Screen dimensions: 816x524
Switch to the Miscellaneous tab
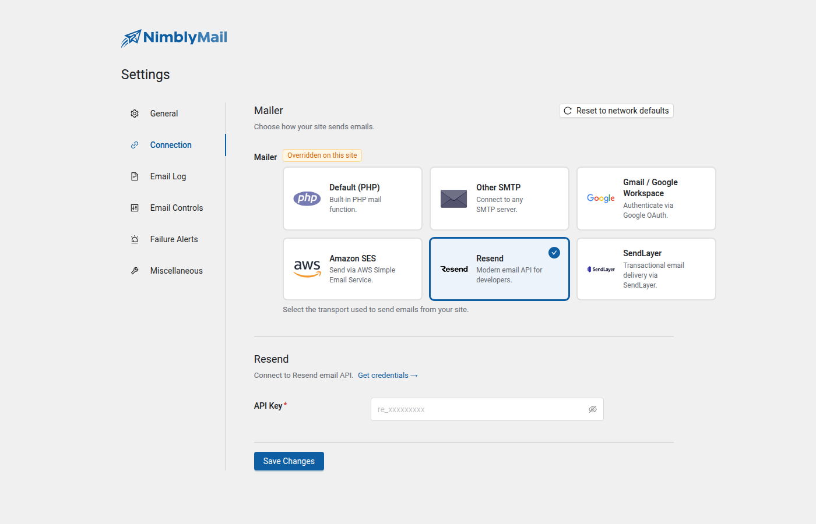point(174,271)
